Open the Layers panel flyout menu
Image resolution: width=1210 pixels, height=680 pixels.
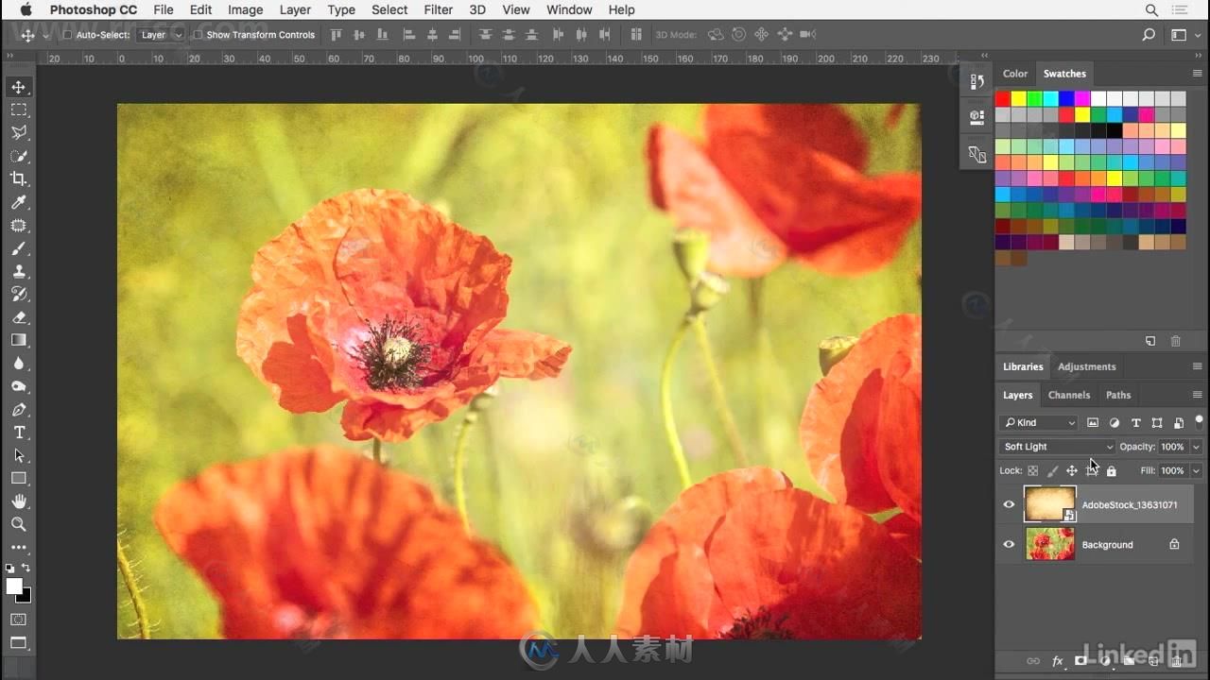coord(1198,395)
